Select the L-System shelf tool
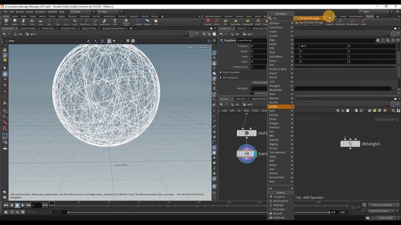The image size is (401, 225). coord(138,22)
